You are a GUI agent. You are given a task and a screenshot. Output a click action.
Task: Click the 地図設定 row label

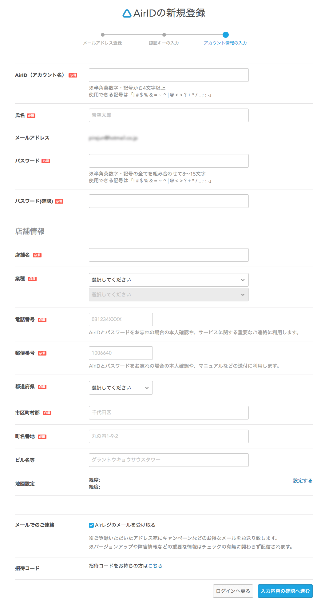coord(25,484)
